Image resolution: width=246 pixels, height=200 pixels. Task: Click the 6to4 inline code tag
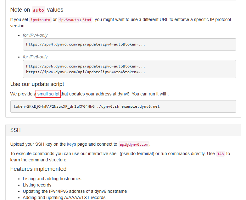coord(87,20)
